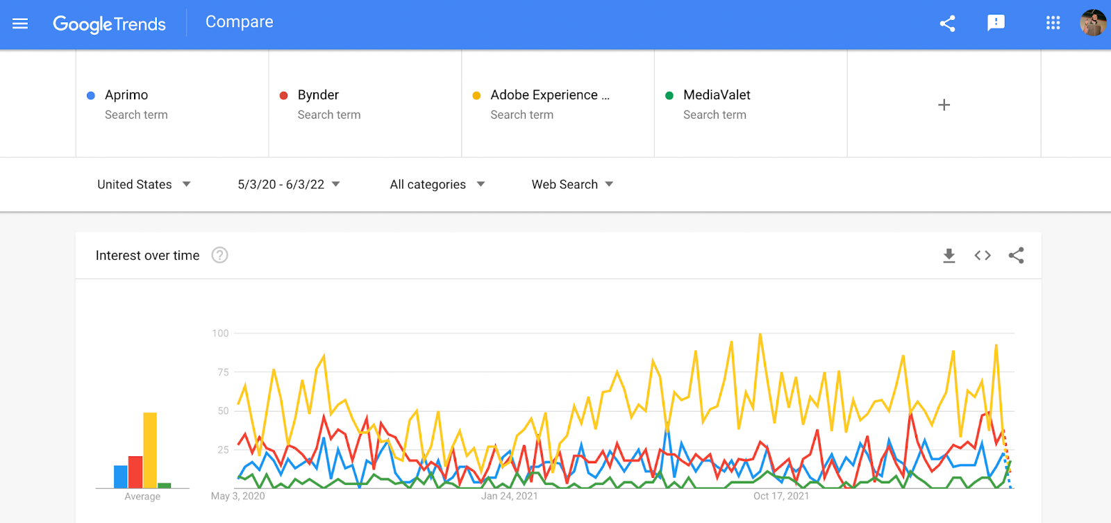Viewport: 1111px width, 523px height.
Task: Show help for Interest over time
Action: point(219,255)
